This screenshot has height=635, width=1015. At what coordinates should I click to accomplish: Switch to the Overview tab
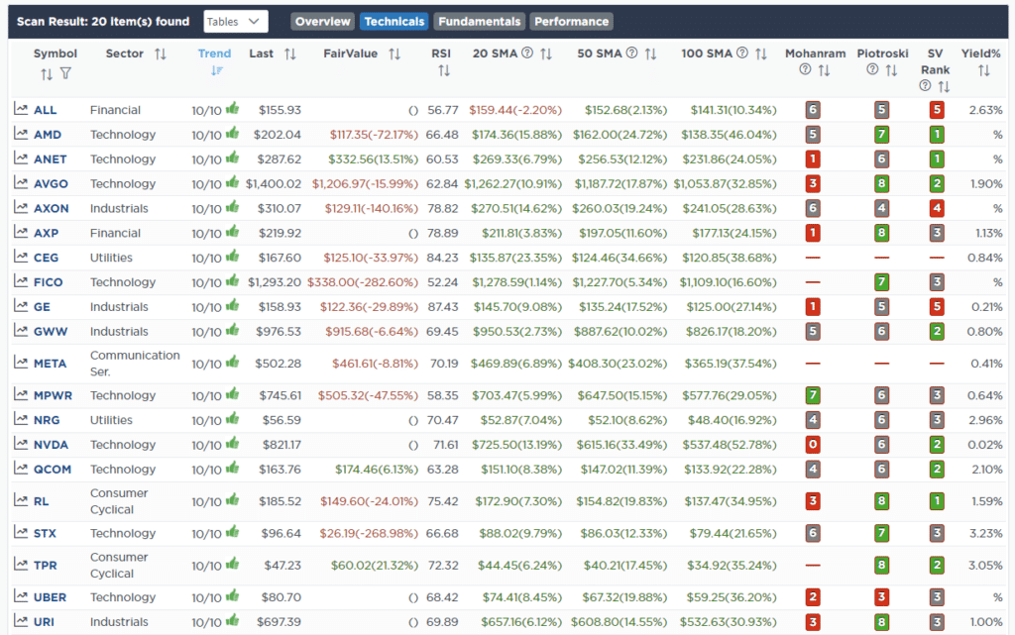pyautogui.click(x=322, y=22)
